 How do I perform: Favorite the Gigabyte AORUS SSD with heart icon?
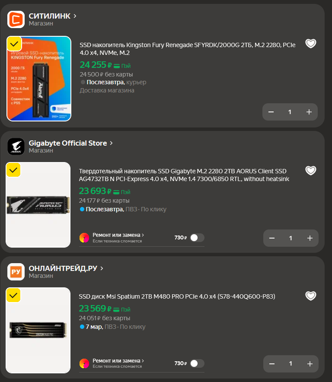[310, 170]
